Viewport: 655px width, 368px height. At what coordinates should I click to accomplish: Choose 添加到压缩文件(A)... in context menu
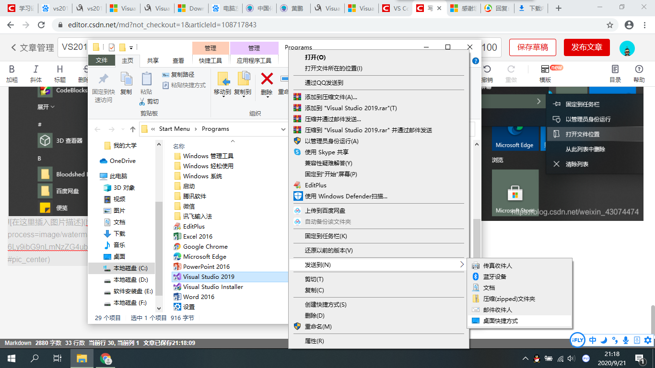(331, 97)
